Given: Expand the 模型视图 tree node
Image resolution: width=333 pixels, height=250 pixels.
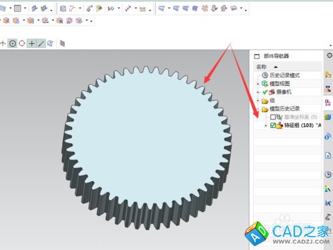Looking at the screenshot, I should tap(258, 84).
